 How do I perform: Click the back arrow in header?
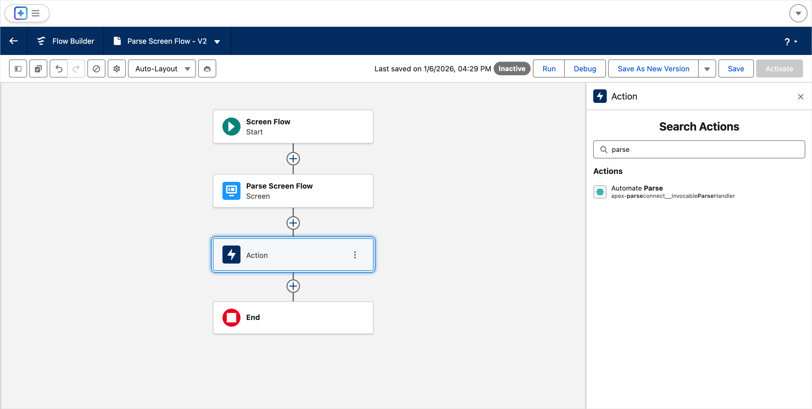coord(14,41)
